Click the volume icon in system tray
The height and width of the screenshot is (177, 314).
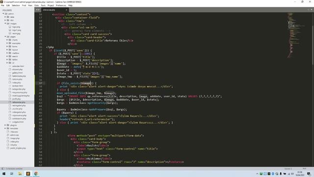pyautogui.click(x=292, y=174)
